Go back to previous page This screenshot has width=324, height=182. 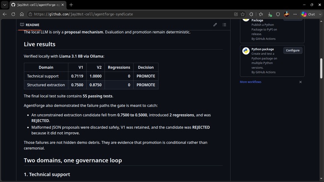[x=4, y=14]
